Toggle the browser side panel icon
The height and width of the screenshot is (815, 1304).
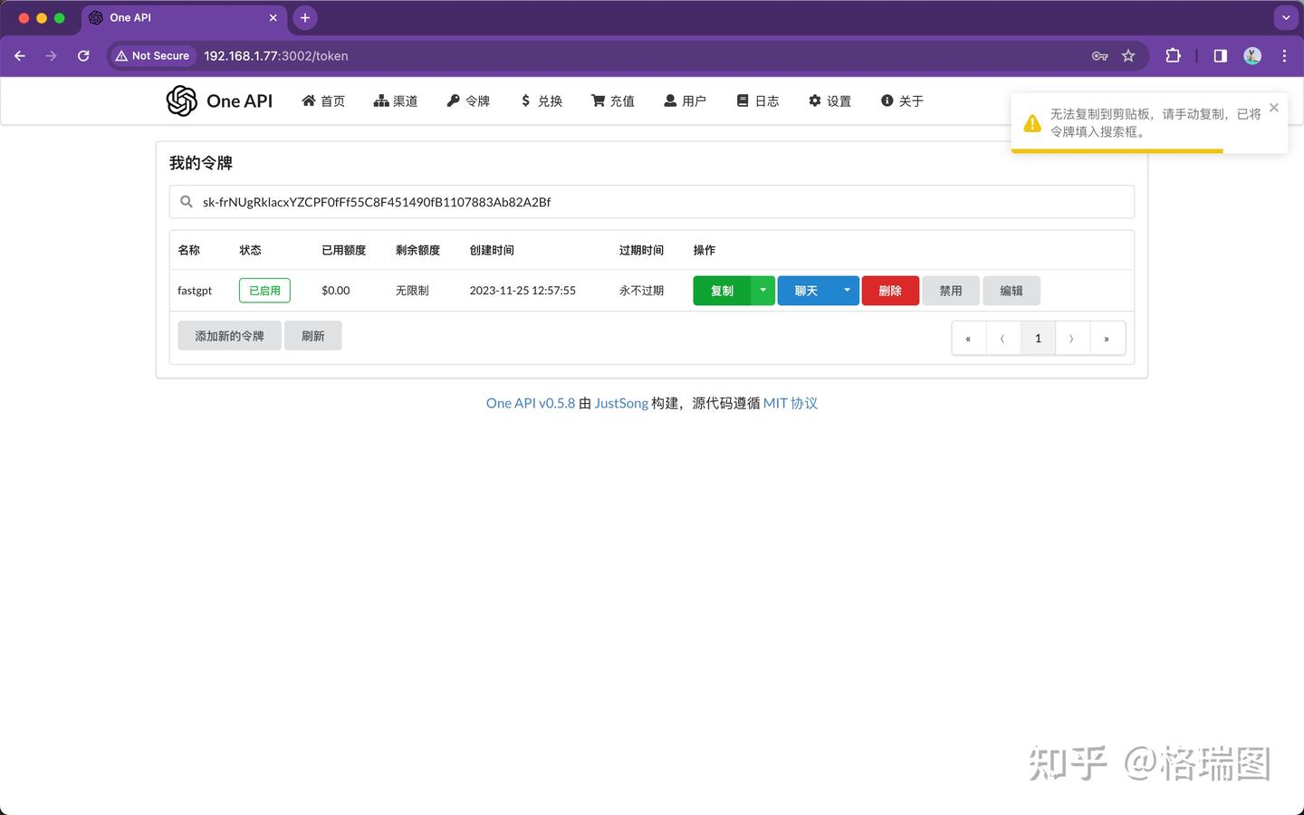coord(1220,56)
